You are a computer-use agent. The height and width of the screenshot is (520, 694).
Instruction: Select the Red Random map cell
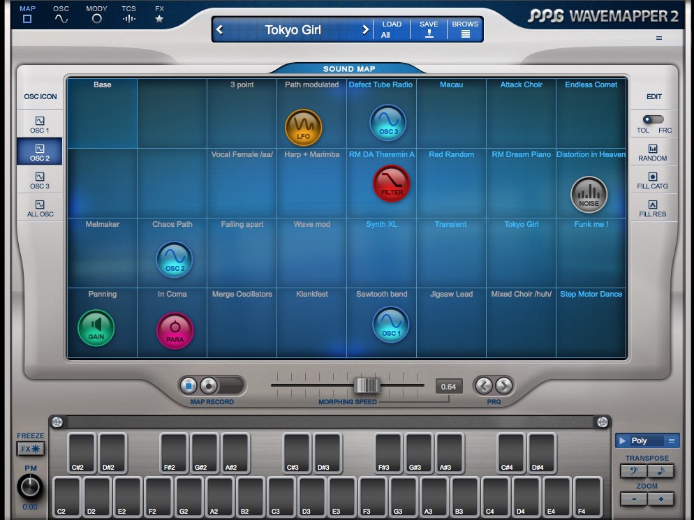[x=451, y=183]
